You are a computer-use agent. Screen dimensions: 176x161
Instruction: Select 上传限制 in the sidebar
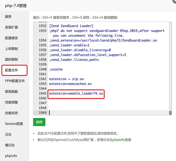point(11,49)
